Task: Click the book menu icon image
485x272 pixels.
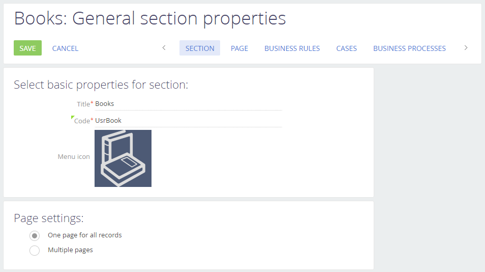Action: point(123,158)
